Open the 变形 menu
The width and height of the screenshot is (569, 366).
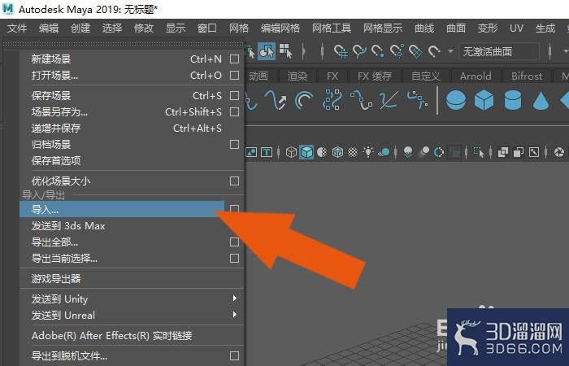(x=488, y=28)
